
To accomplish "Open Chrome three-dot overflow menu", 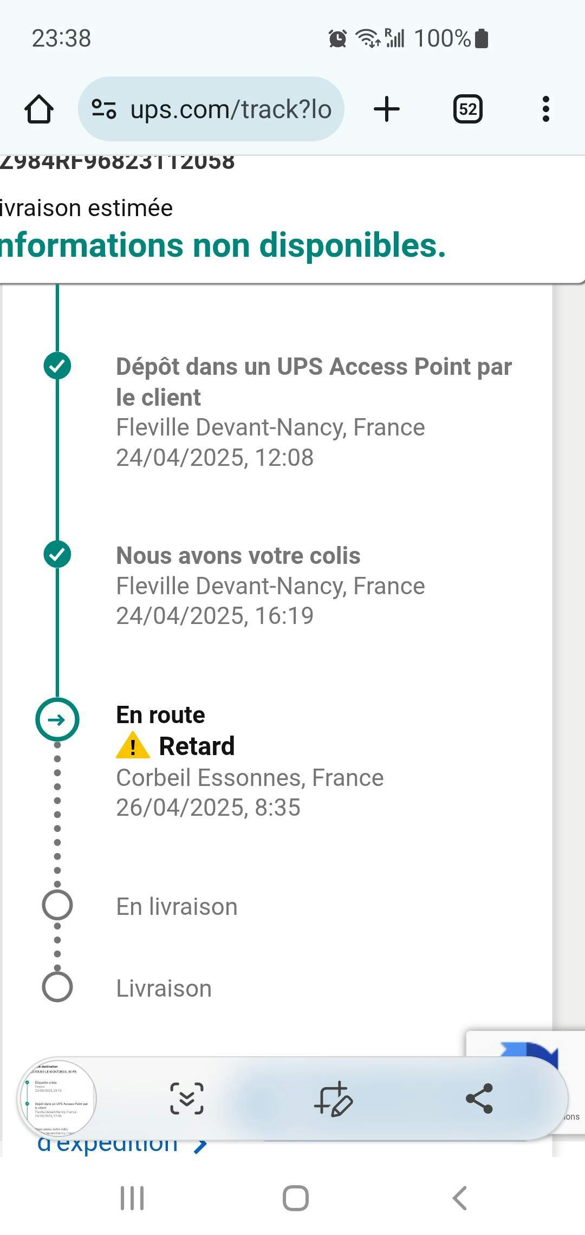I will pos(545,109).
